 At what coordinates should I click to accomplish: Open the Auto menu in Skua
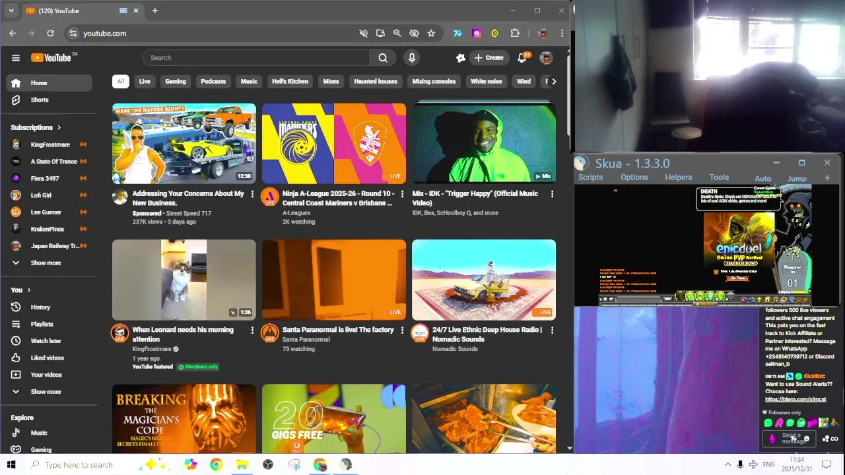(763, 178)
